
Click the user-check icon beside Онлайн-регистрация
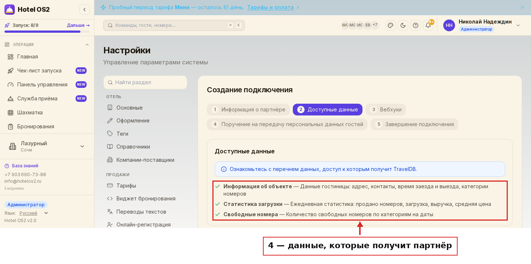110,225
